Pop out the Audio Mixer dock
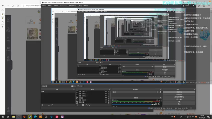This screenshot has width=212, height=119. coord(161,98)
